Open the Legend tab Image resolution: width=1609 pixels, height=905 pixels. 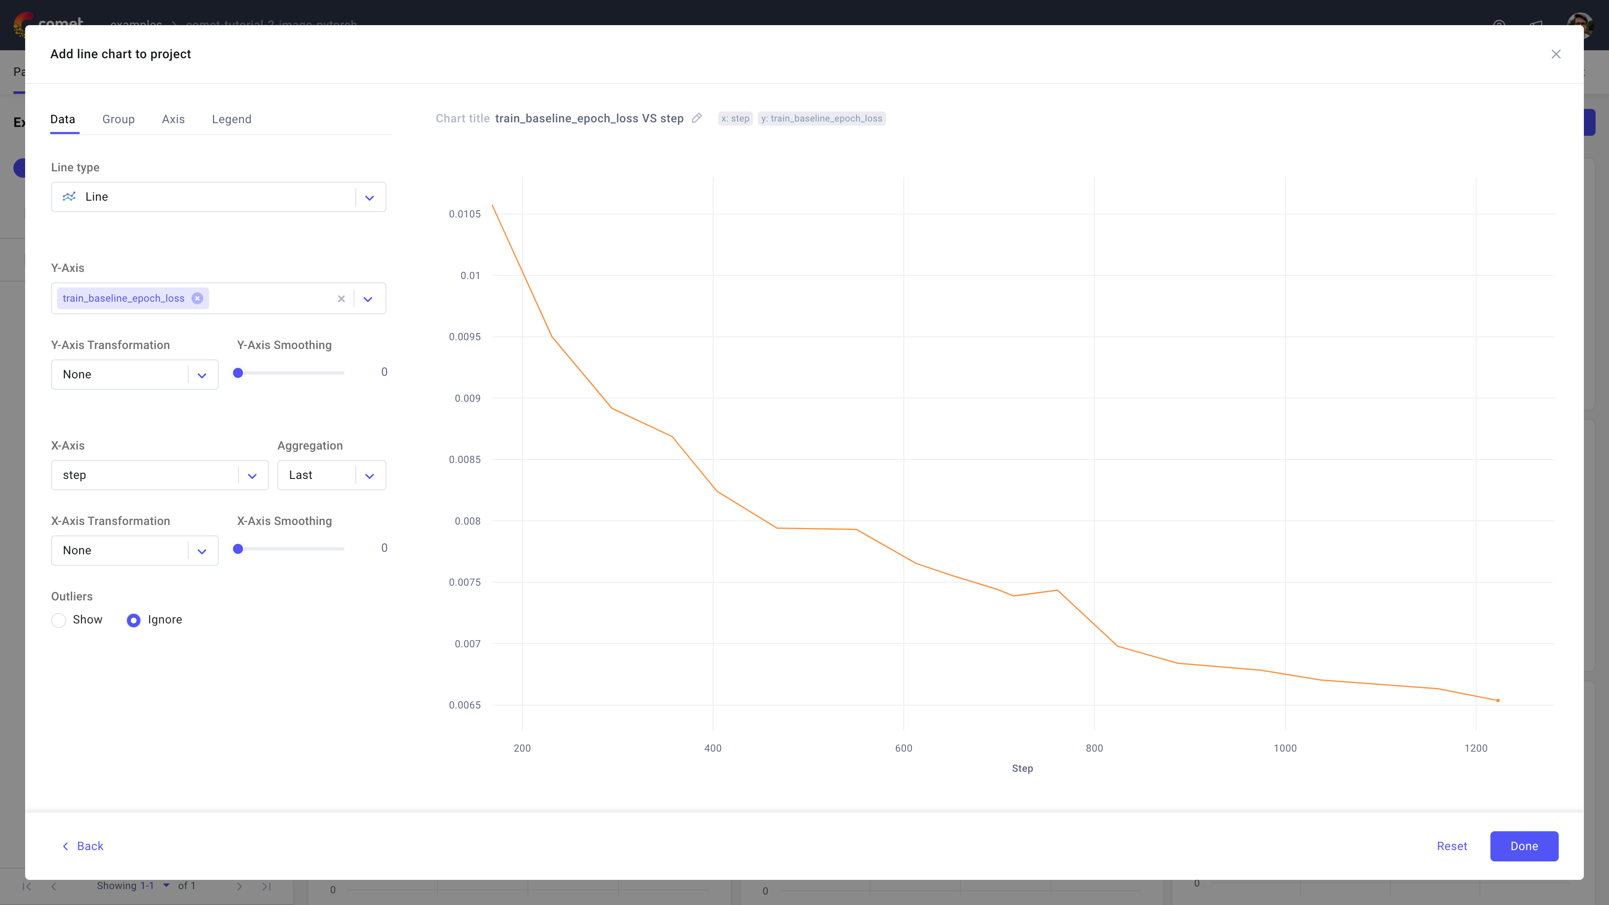tap(232, 119)
